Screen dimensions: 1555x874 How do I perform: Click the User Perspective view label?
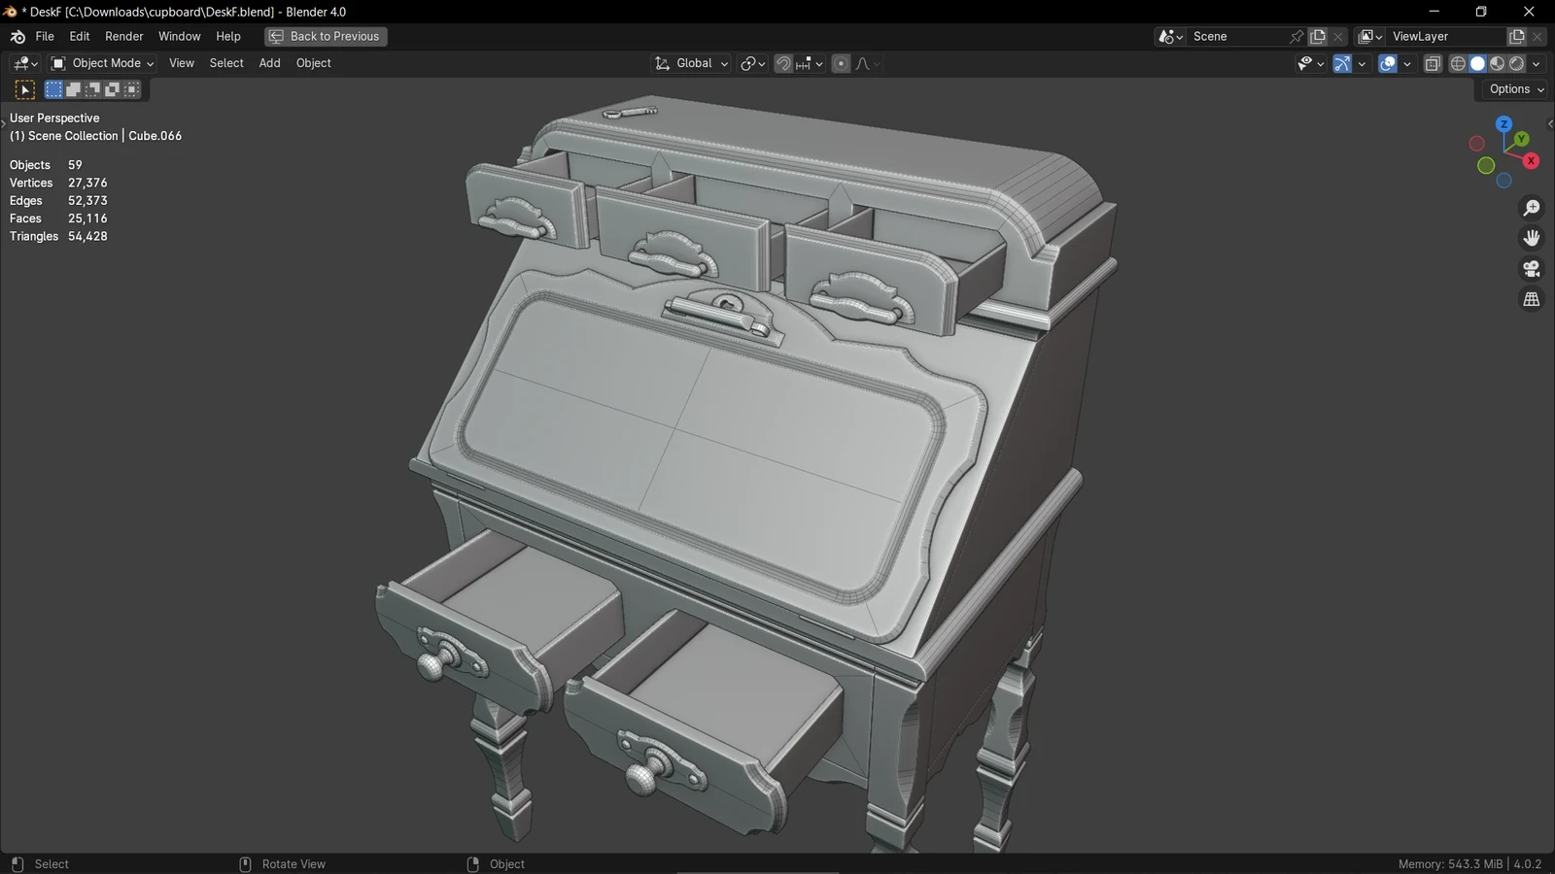point(54,118)
